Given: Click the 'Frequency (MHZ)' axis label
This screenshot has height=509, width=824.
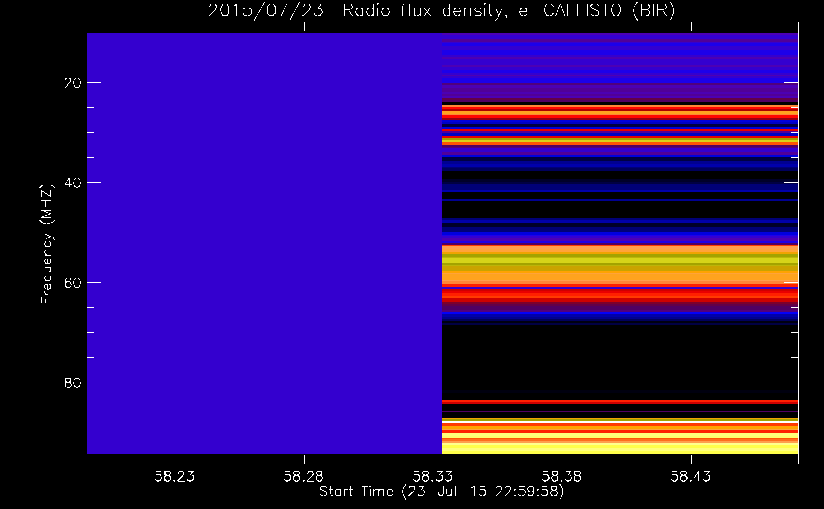Looking at the screenshot, I should click(x=47, y=244).
